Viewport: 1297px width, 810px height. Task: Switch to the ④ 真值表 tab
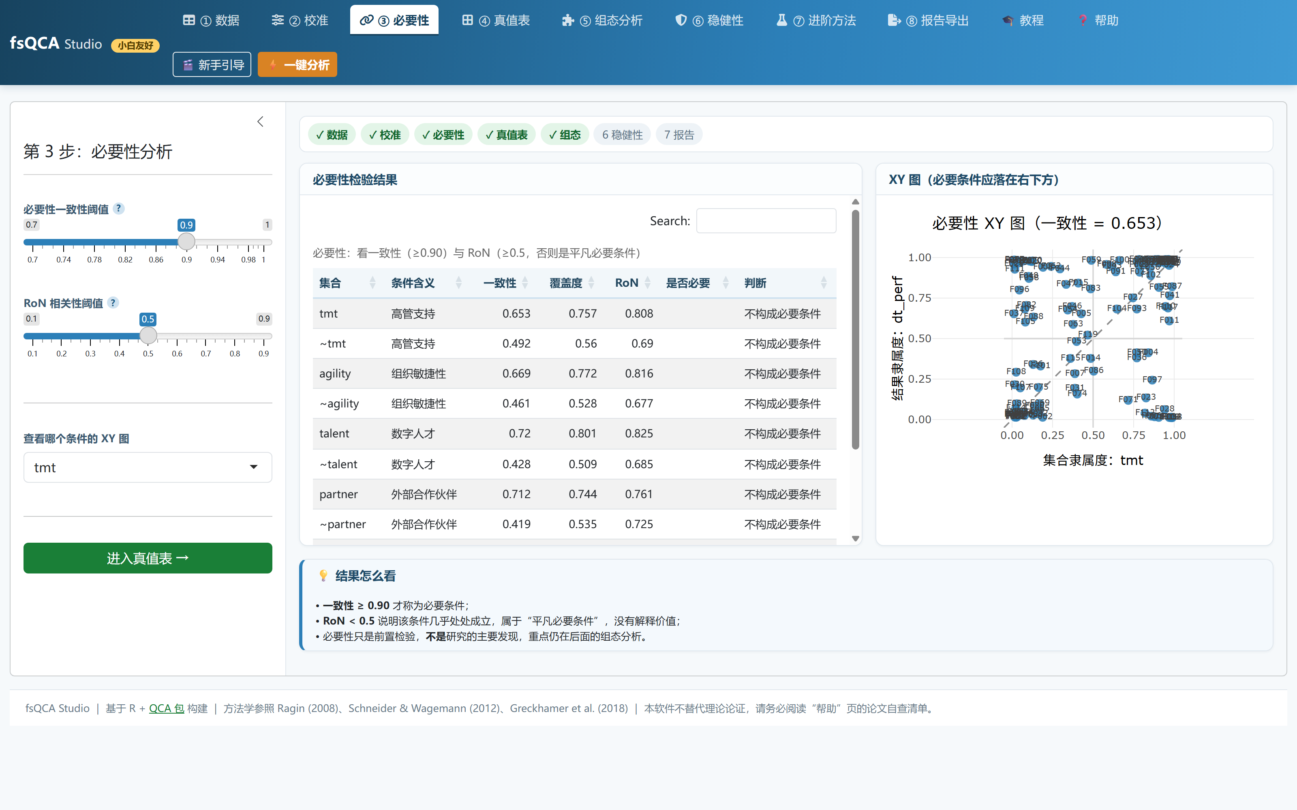click(x=496, y=20)
